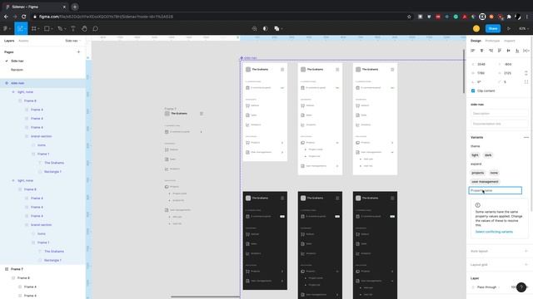The image size is (533, 299).
Task: Click Align horizontal centers icon
Action: [x=481, y=51]
